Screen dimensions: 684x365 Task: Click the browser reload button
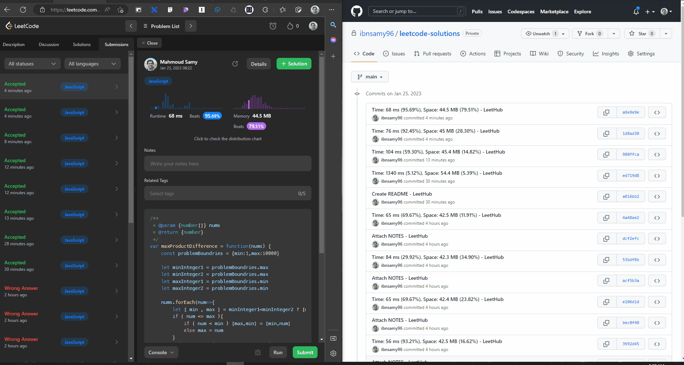[23, 10]
